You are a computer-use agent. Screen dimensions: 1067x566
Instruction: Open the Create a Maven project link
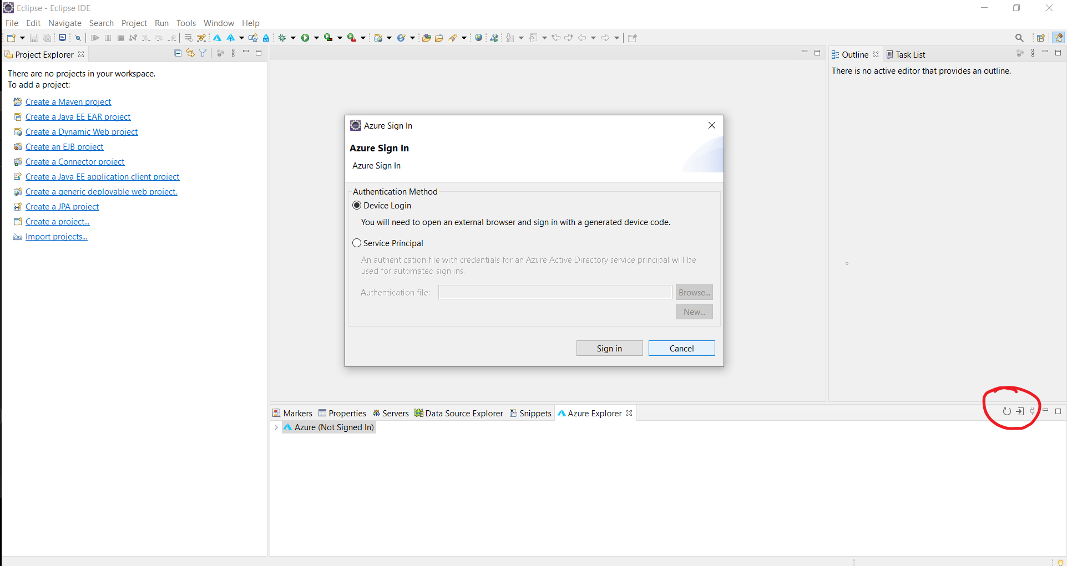click(68, 101)
